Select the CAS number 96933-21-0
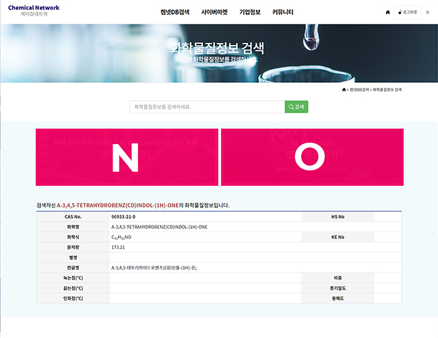The height and width of the screenshot is (338, 438). pyautogui.click(x=123, y=217)
